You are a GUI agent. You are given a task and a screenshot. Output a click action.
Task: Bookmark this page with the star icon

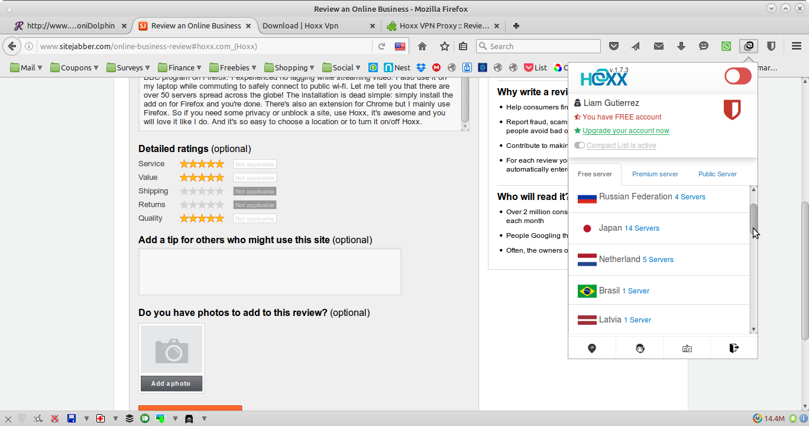tap(444, 46)
